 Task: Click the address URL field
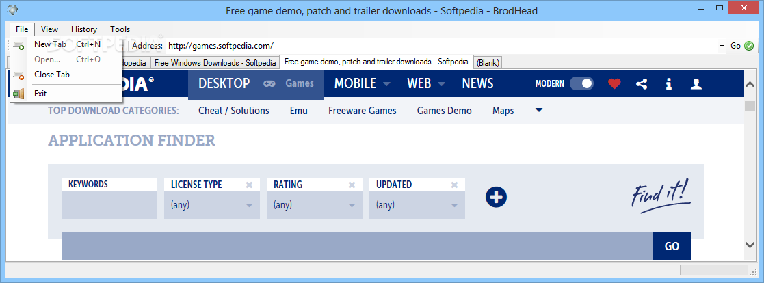coord(441,46)
